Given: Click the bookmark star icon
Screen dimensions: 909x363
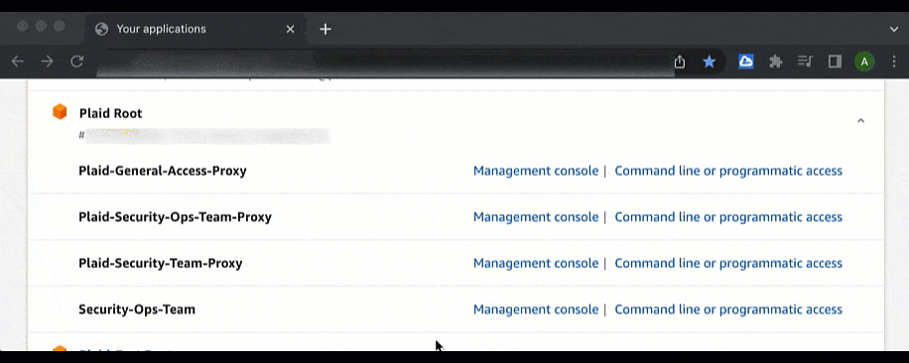Looking at the screenshot, I should coord(709,61).
